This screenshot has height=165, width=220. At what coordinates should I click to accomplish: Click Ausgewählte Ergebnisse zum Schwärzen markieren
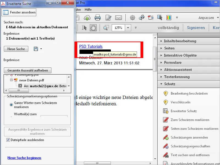37,131
